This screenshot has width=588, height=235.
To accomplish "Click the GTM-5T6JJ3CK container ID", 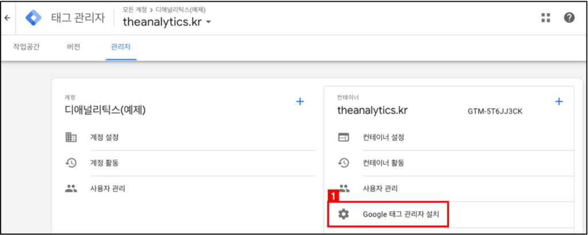I will [x=495, y=112].
